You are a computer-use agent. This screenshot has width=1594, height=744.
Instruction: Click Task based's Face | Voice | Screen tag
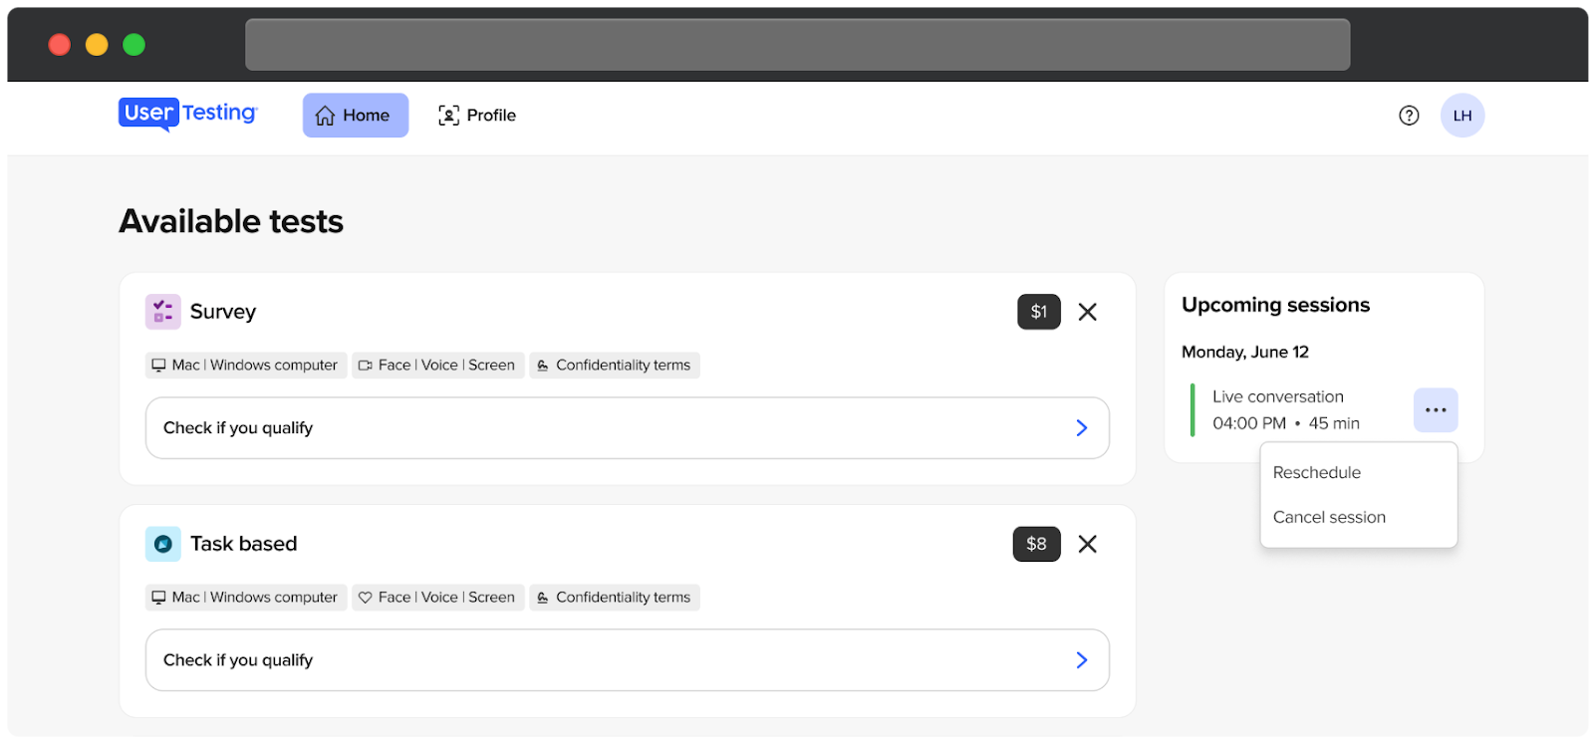click(438, 598)
